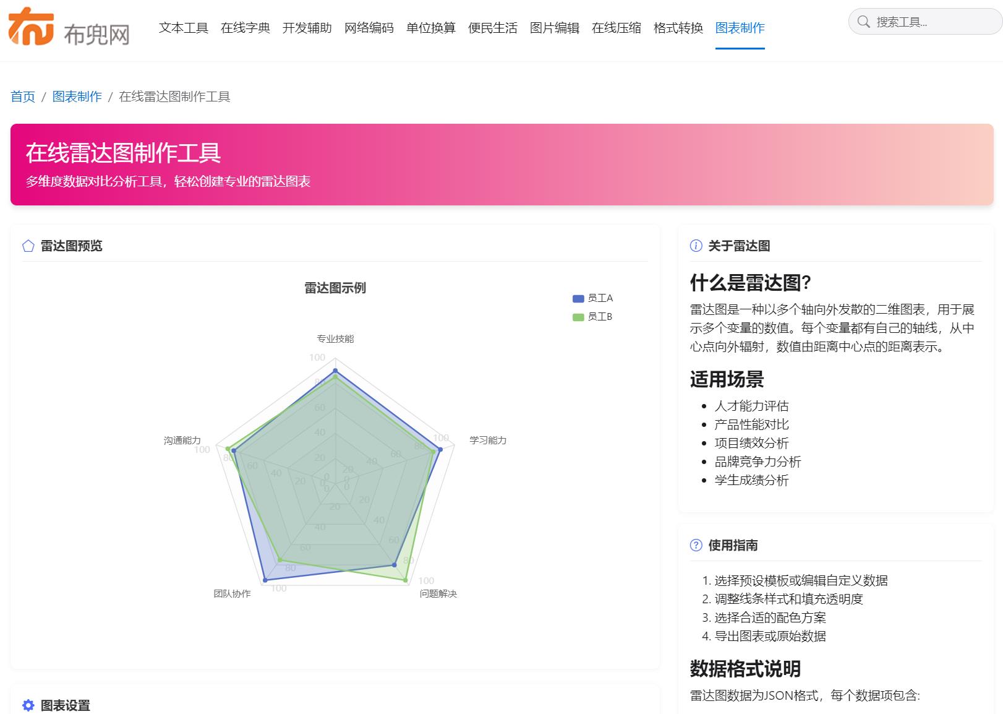The height and width of the screenshot is (714, 1003).
Task: Open the 便民生活 menu
Action: click(x=493, y=28)
